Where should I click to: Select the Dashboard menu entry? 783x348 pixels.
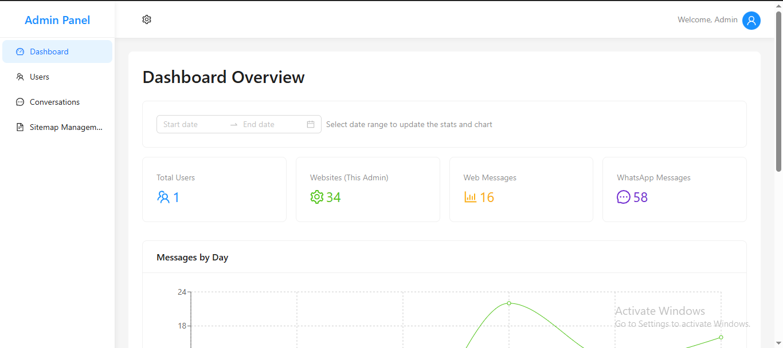pos(49,51)
